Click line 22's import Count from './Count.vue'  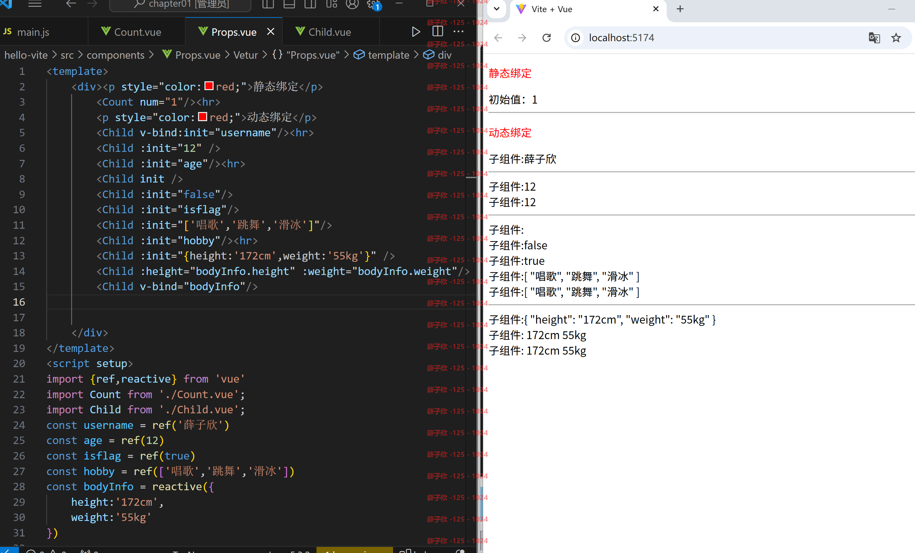click(145, 394)
